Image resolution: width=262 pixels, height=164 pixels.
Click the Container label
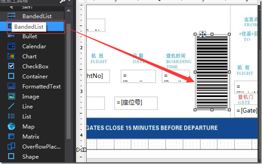point(35,76)
